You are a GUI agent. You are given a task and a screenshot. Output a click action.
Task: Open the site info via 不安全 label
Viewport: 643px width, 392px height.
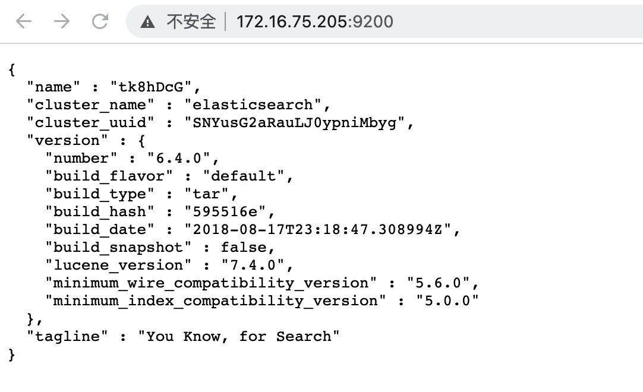click(x=191, y=23)
